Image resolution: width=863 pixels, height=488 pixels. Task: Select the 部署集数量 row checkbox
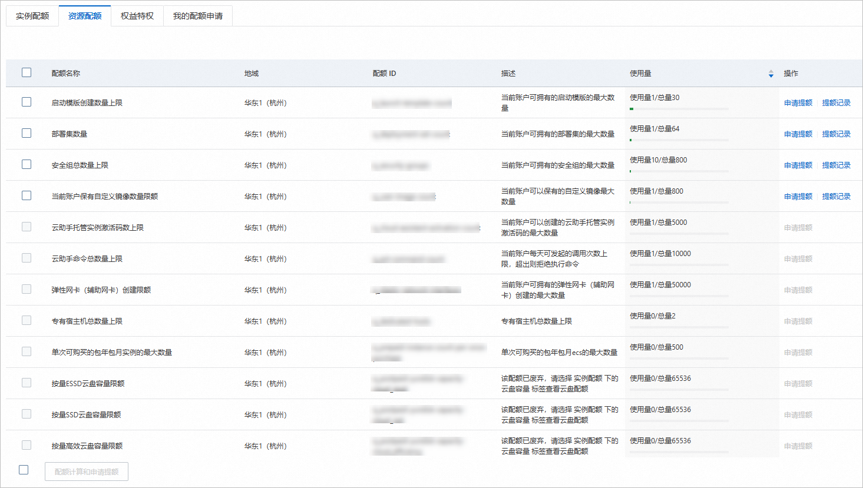pos(27,133)
